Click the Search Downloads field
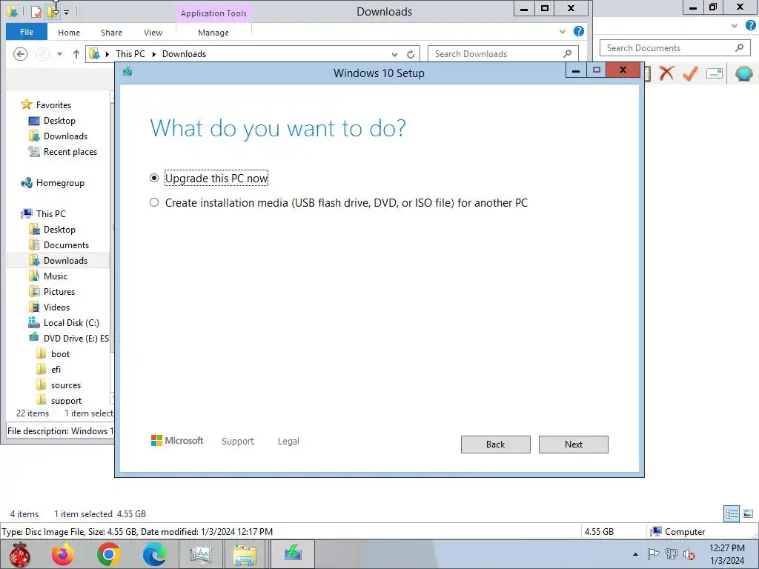This screenshot has height=569, width=759. pos(503,53)
